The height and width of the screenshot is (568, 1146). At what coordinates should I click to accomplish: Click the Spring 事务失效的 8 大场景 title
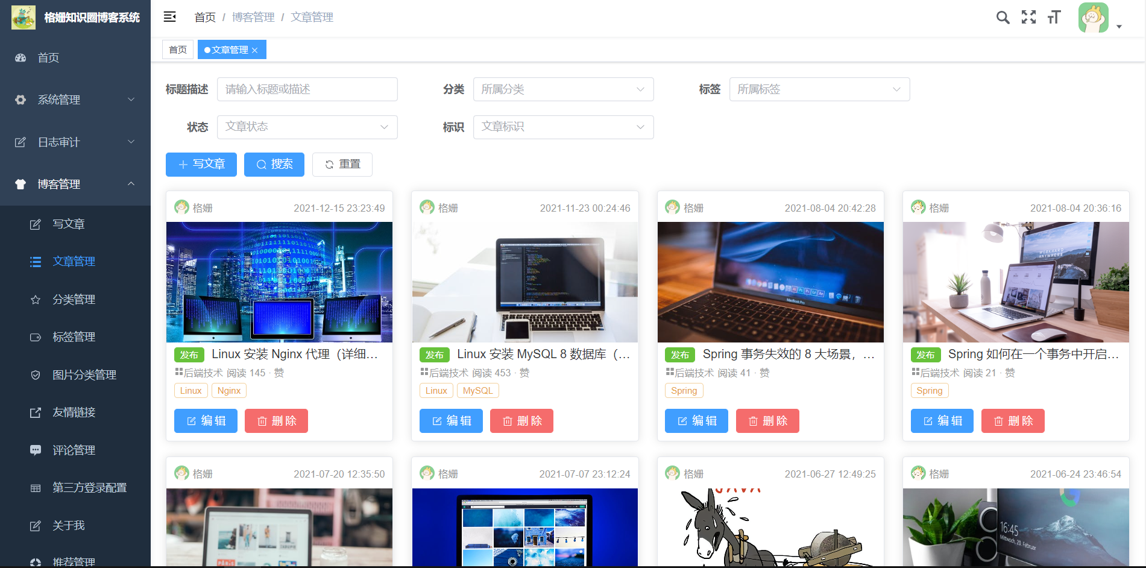(789, 355)
